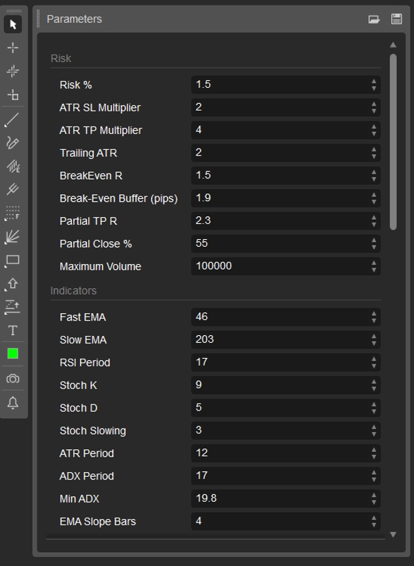Click the scrollbar down arrow

pyautogui.click(x=393, y=535)
